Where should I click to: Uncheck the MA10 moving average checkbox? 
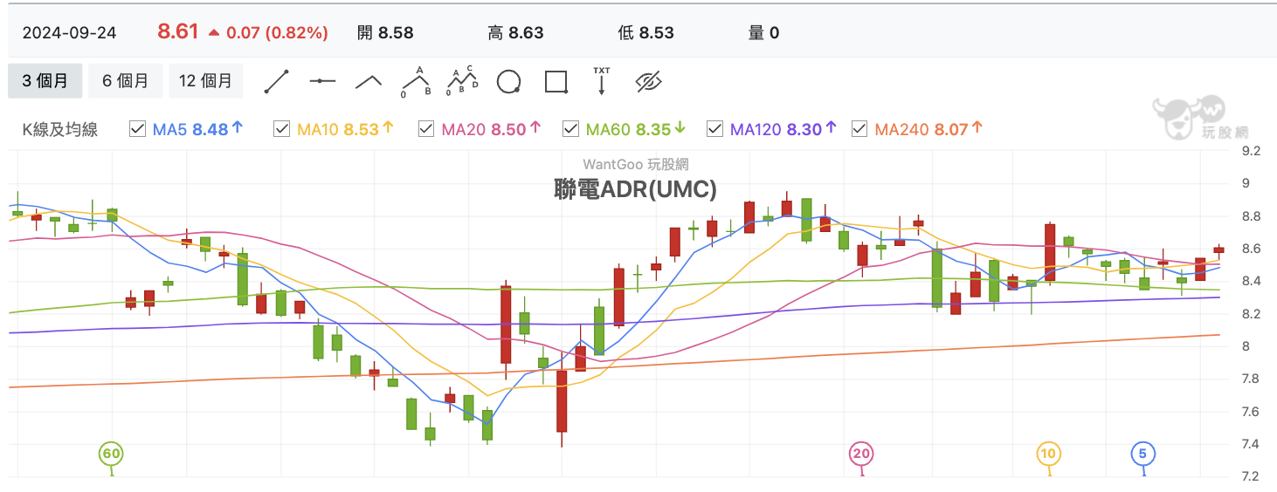click(281, 129)
